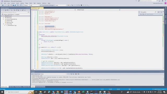
Task: Collapse the BimRvDemo1 project node
Action: [2, 16]
